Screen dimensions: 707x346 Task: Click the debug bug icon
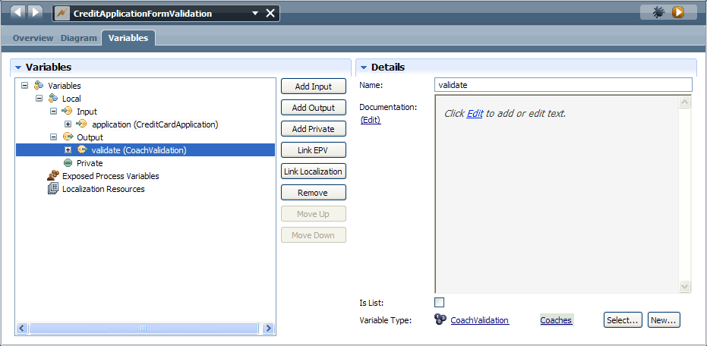tap(658, 13)
